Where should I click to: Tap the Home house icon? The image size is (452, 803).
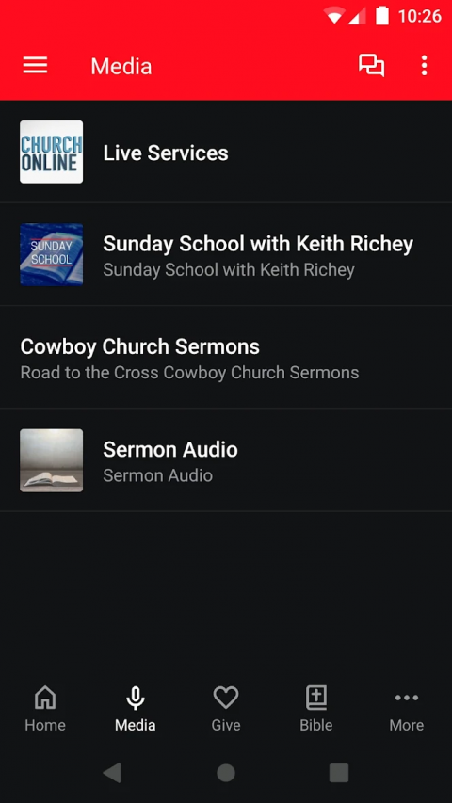[x=45, y=698]
